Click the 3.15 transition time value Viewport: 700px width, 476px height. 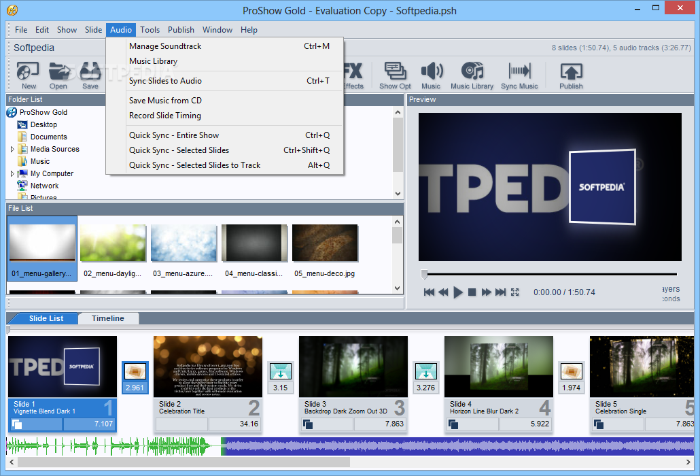(281, 388)
